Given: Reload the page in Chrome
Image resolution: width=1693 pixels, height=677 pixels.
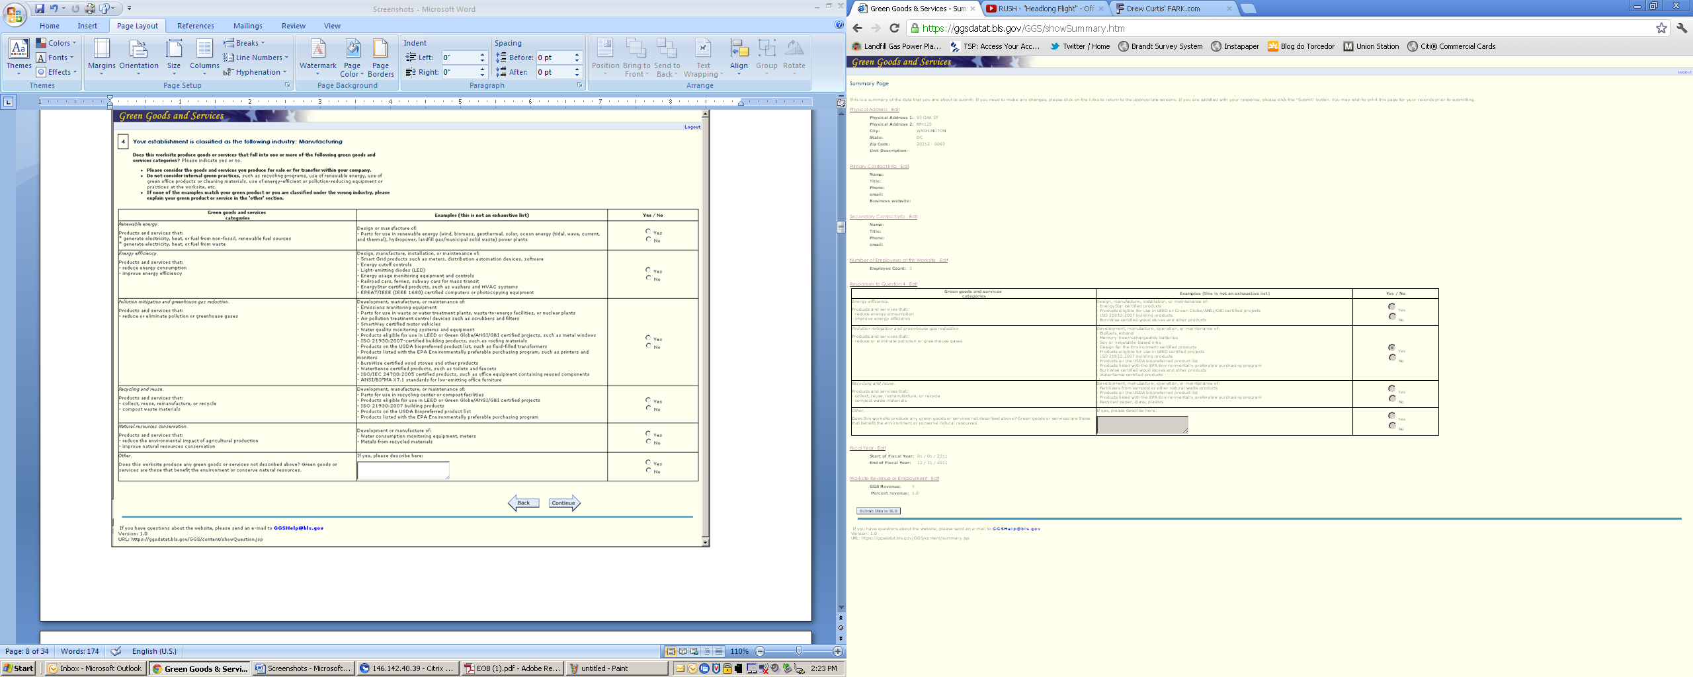Looking at the screenshot, I should point(894,28).
